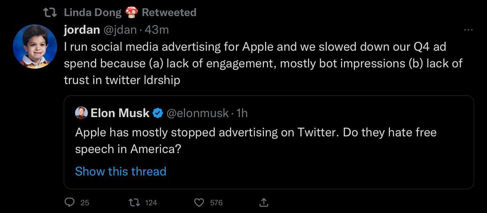Click the "Elon Musk" display name
487x213 pixels.
(x=120, y=113)
